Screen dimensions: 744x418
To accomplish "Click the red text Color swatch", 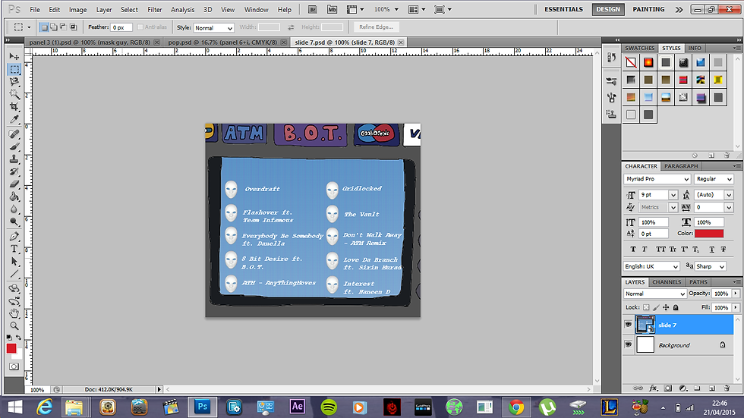I will pos(709,233).
